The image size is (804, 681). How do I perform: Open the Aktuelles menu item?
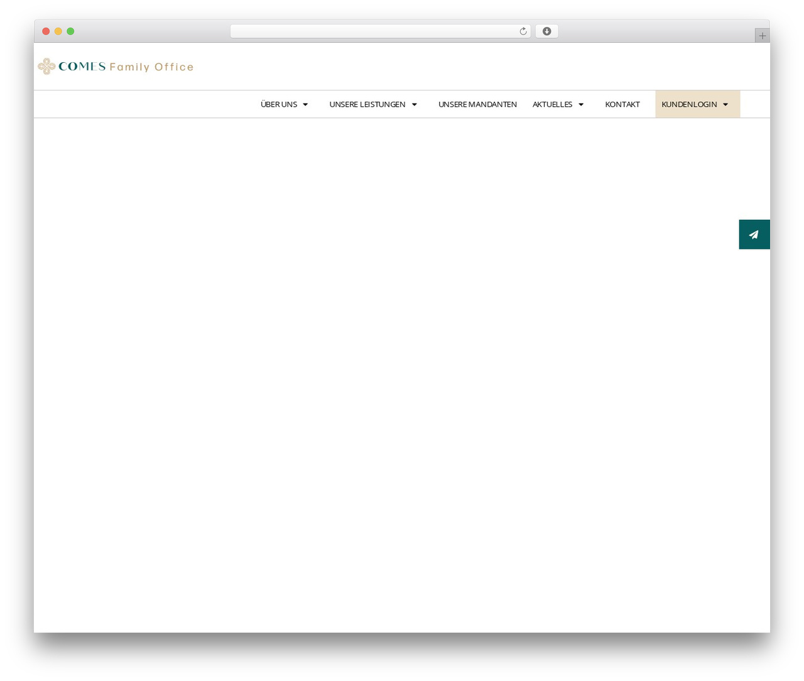(552, 104)
